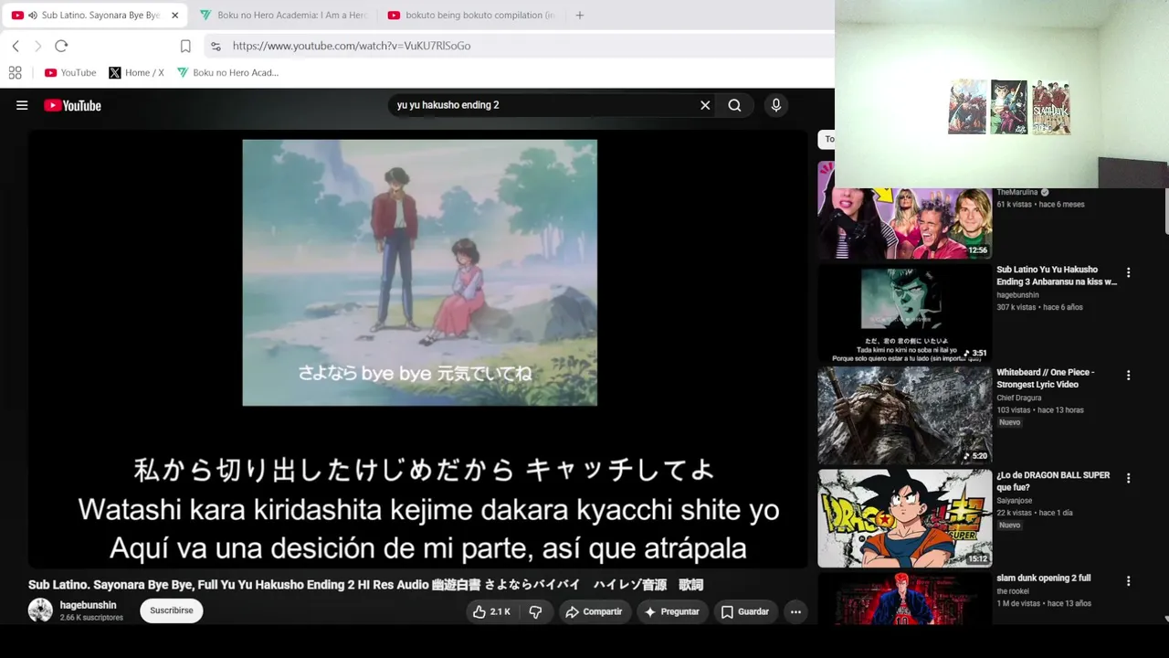Viewport: 1169px width, 658px height.
Task: Mute the tab via its speaker icon
Action: [x=33, y=16]
